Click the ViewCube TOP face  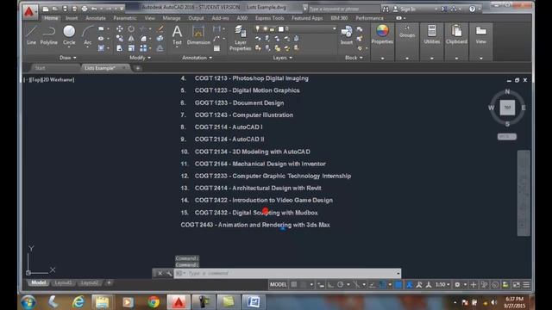pos(507,108)
